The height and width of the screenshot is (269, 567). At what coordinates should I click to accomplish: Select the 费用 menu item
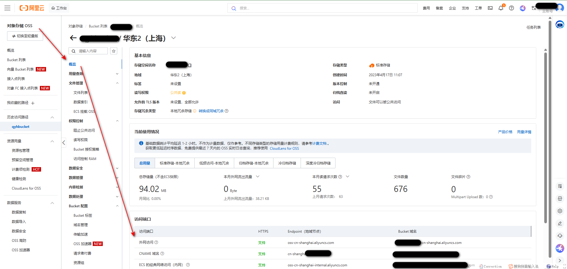click(426, 8)
